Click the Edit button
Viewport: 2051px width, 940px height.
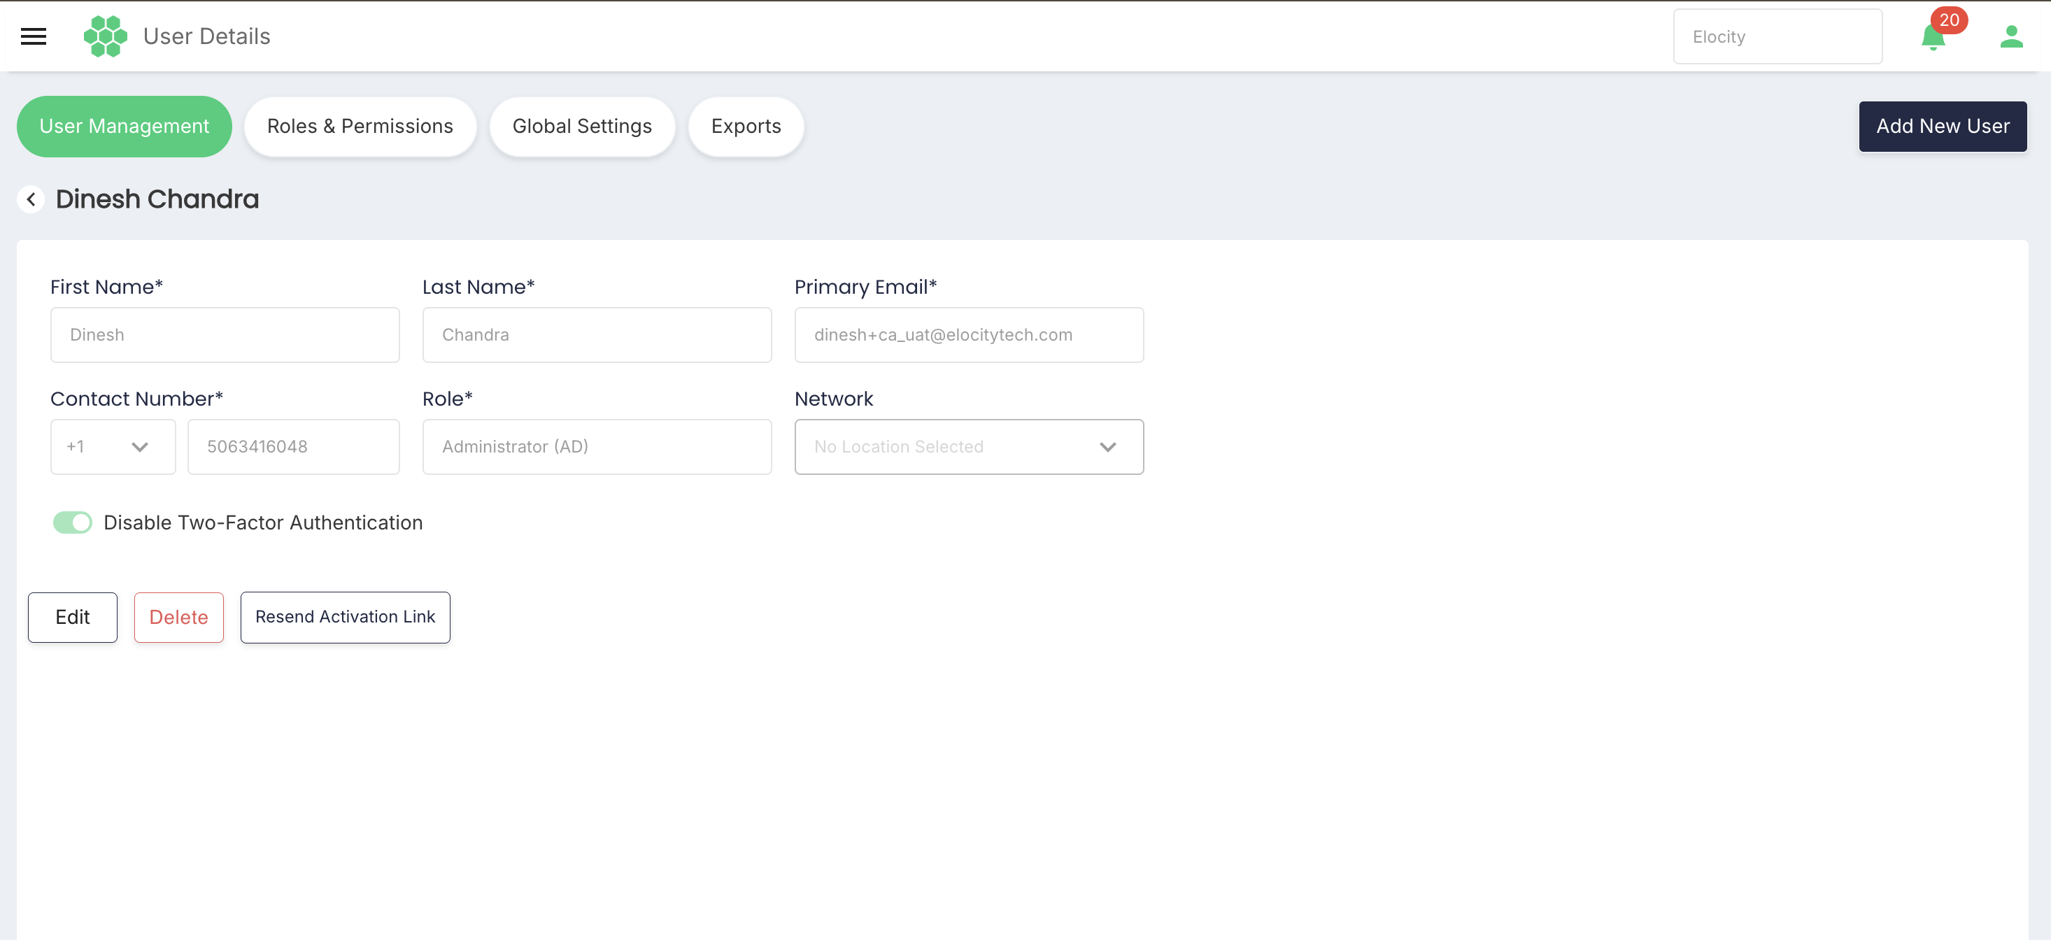[73, 617]
